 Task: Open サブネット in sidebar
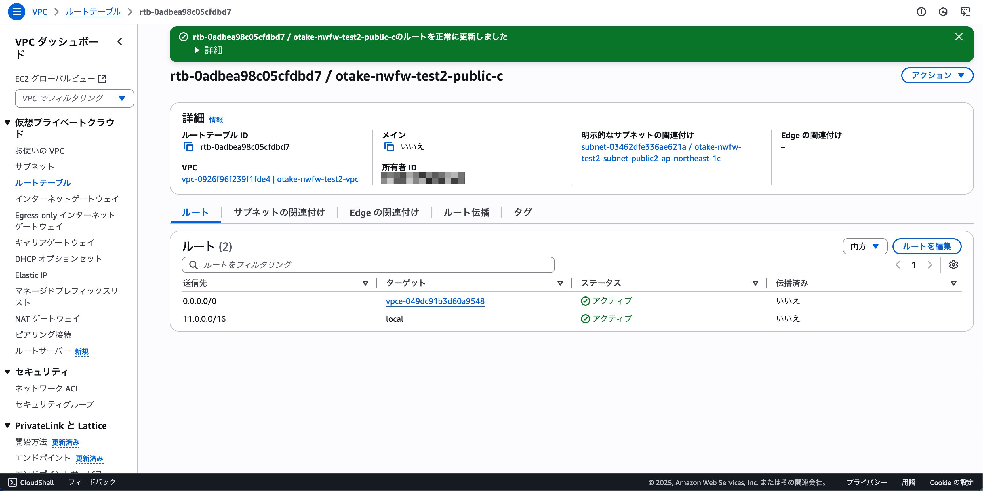35,167
